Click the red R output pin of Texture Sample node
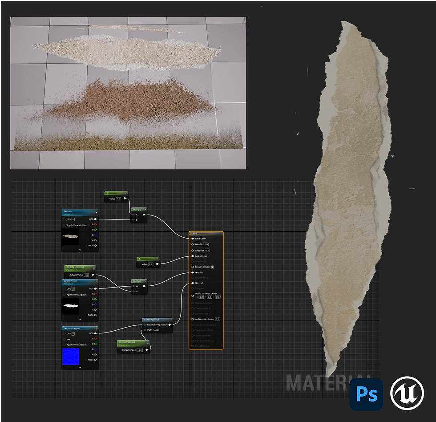Screen dimensions: 436x422 coord(95,339)
